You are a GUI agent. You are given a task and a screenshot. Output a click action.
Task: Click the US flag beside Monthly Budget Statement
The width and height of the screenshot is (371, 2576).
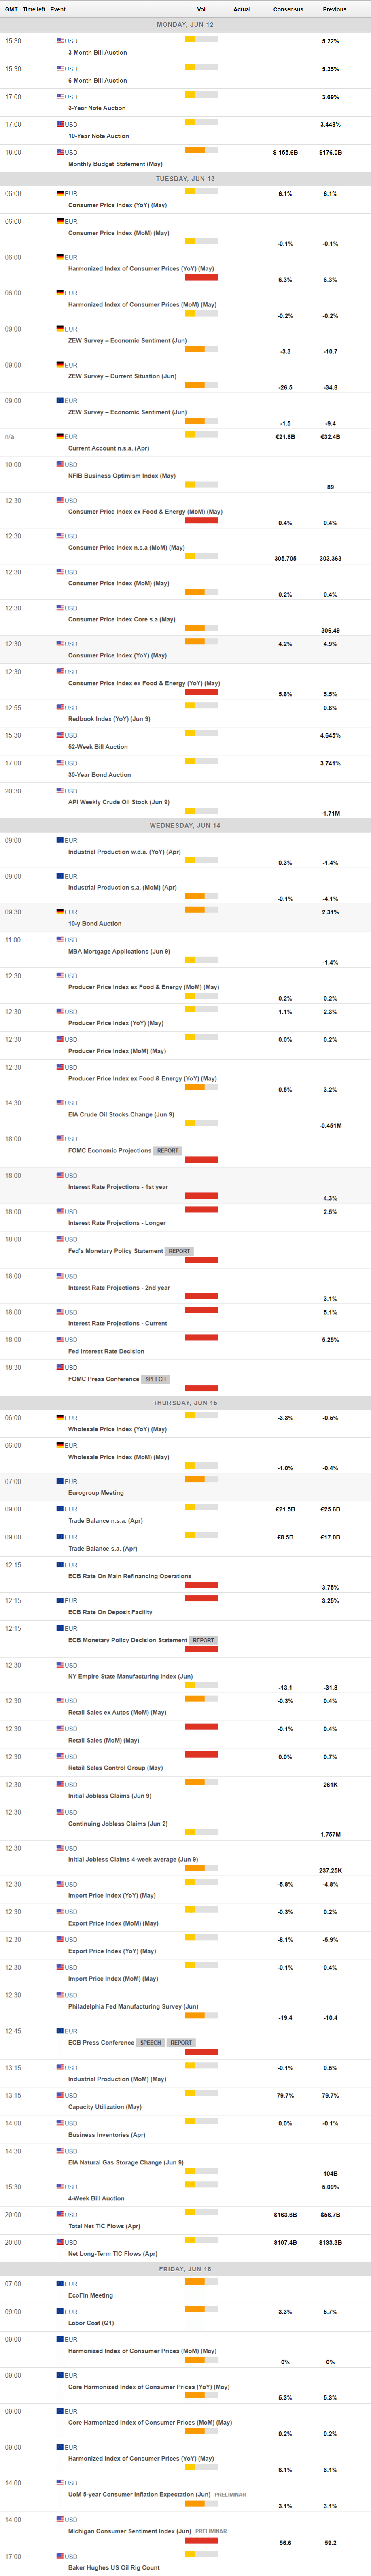tap(60, 152)
